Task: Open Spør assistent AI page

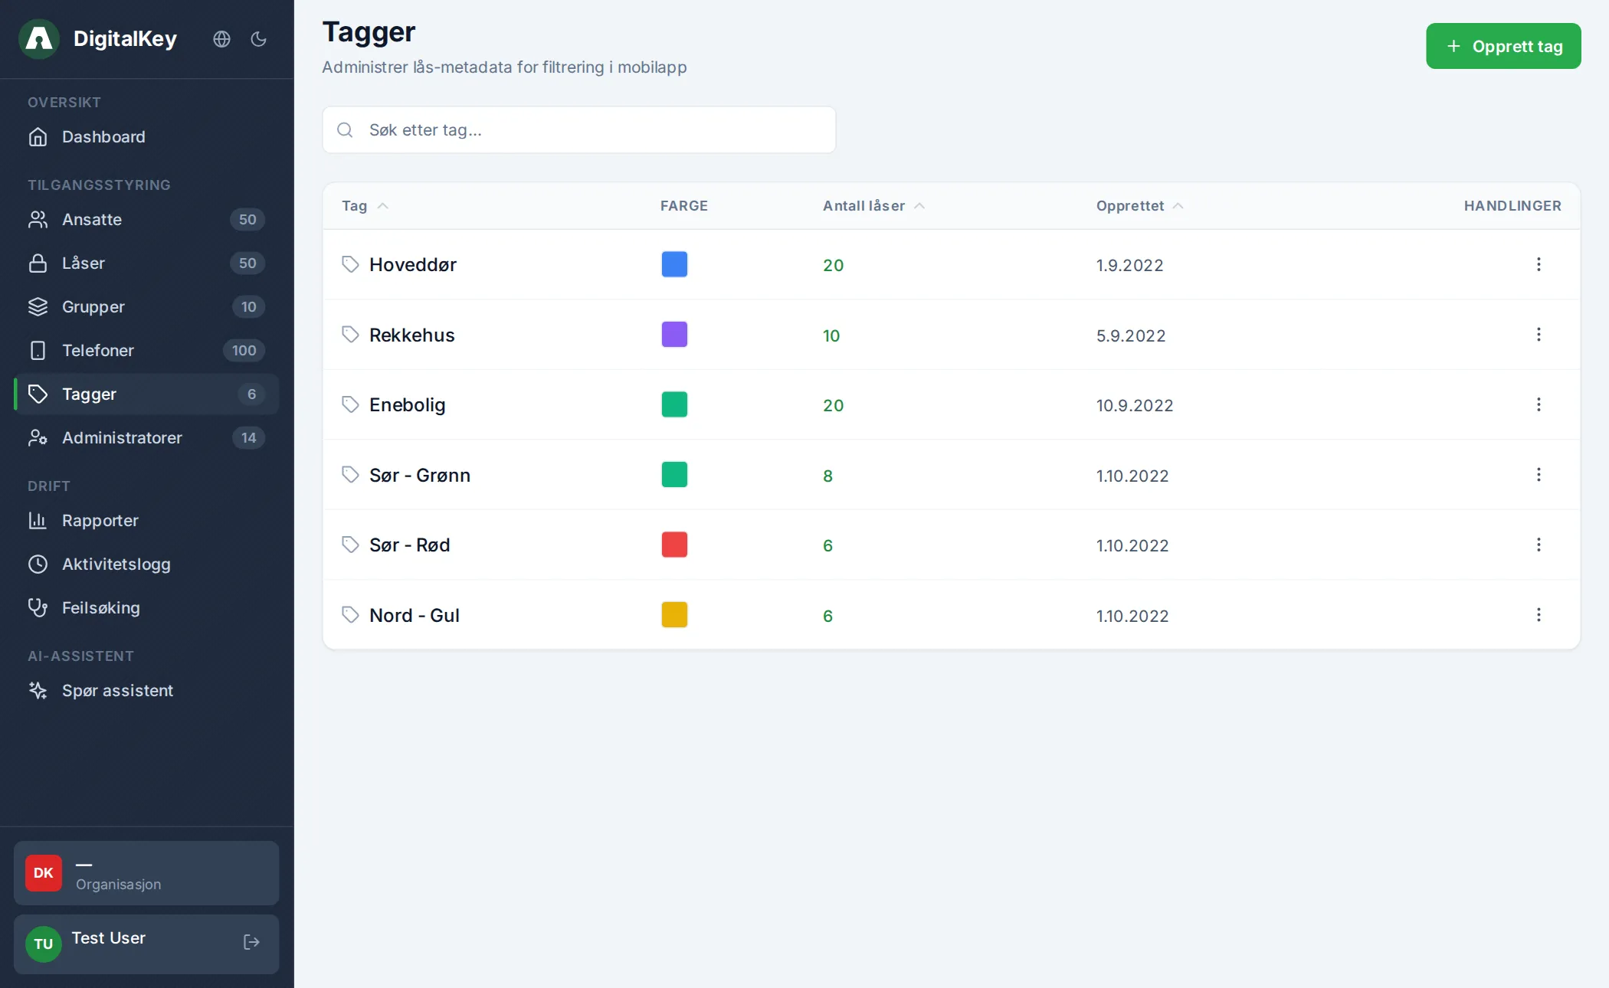Action: (x=146, y=691)
